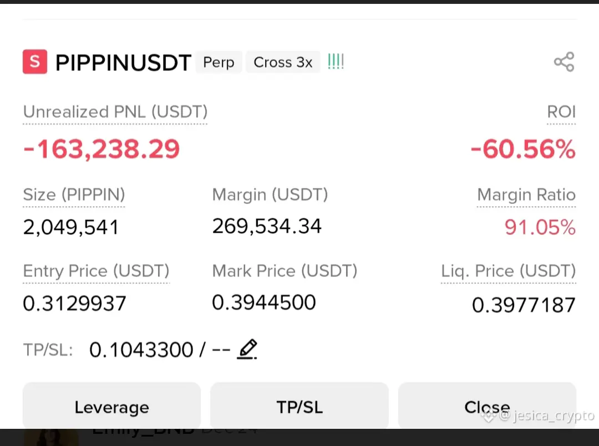This screenshot has width=599, height=446.
Task: Open the Leverage adjustment button
Action: 111,406
